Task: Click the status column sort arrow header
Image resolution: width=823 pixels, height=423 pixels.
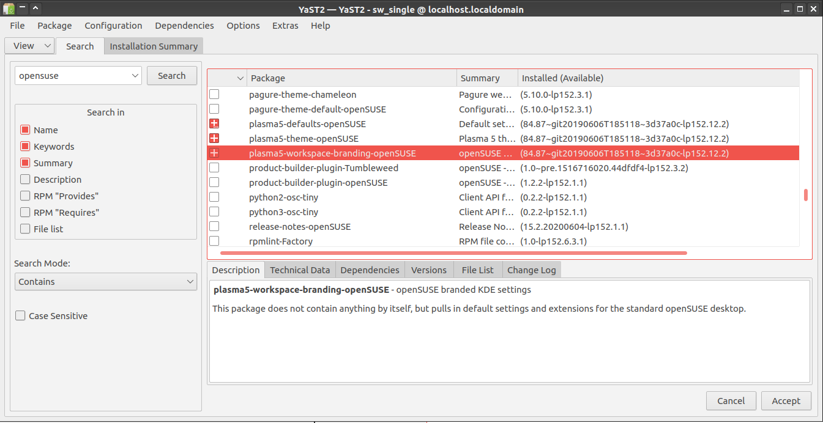Action: pyautogui.click(x=240, y=78)
